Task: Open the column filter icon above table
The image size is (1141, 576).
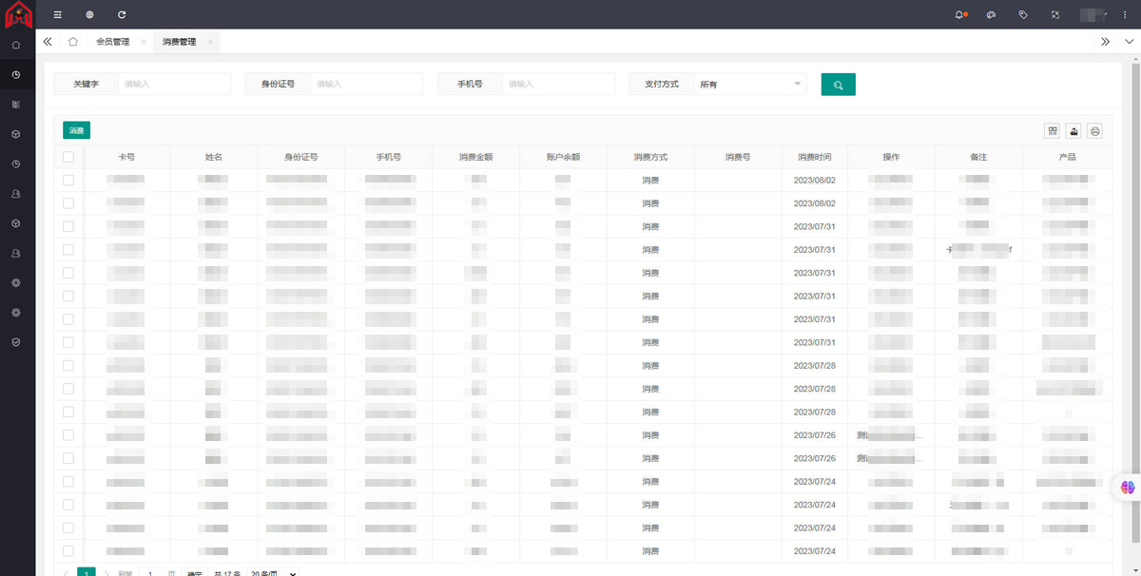Action: tap(1053, 131)
